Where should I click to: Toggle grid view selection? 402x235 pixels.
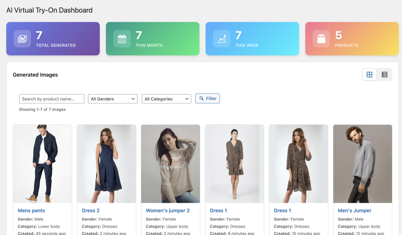click(x=369, y=74)
